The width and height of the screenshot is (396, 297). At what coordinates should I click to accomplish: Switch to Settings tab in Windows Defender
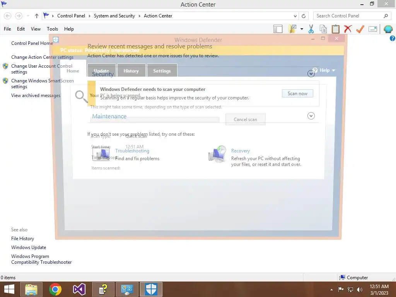[162, 70]
